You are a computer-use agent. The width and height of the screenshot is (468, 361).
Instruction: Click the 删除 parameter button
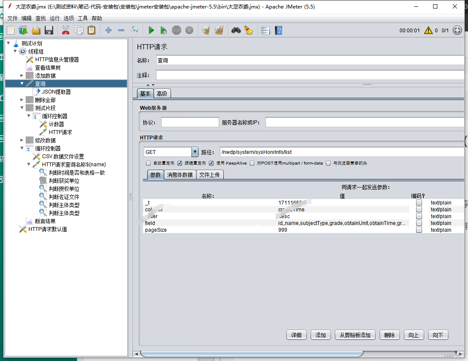pos(389,335)
